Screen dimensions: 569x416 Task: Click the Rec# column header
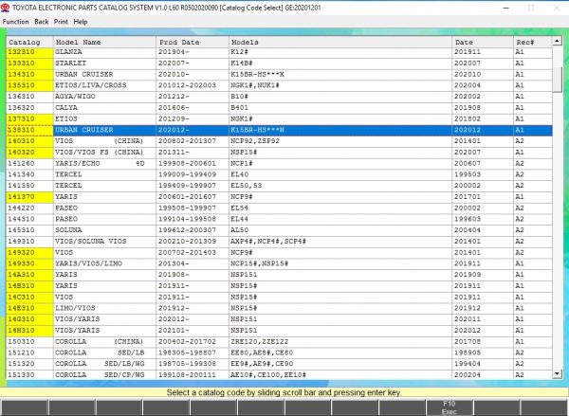coord(533,42)
